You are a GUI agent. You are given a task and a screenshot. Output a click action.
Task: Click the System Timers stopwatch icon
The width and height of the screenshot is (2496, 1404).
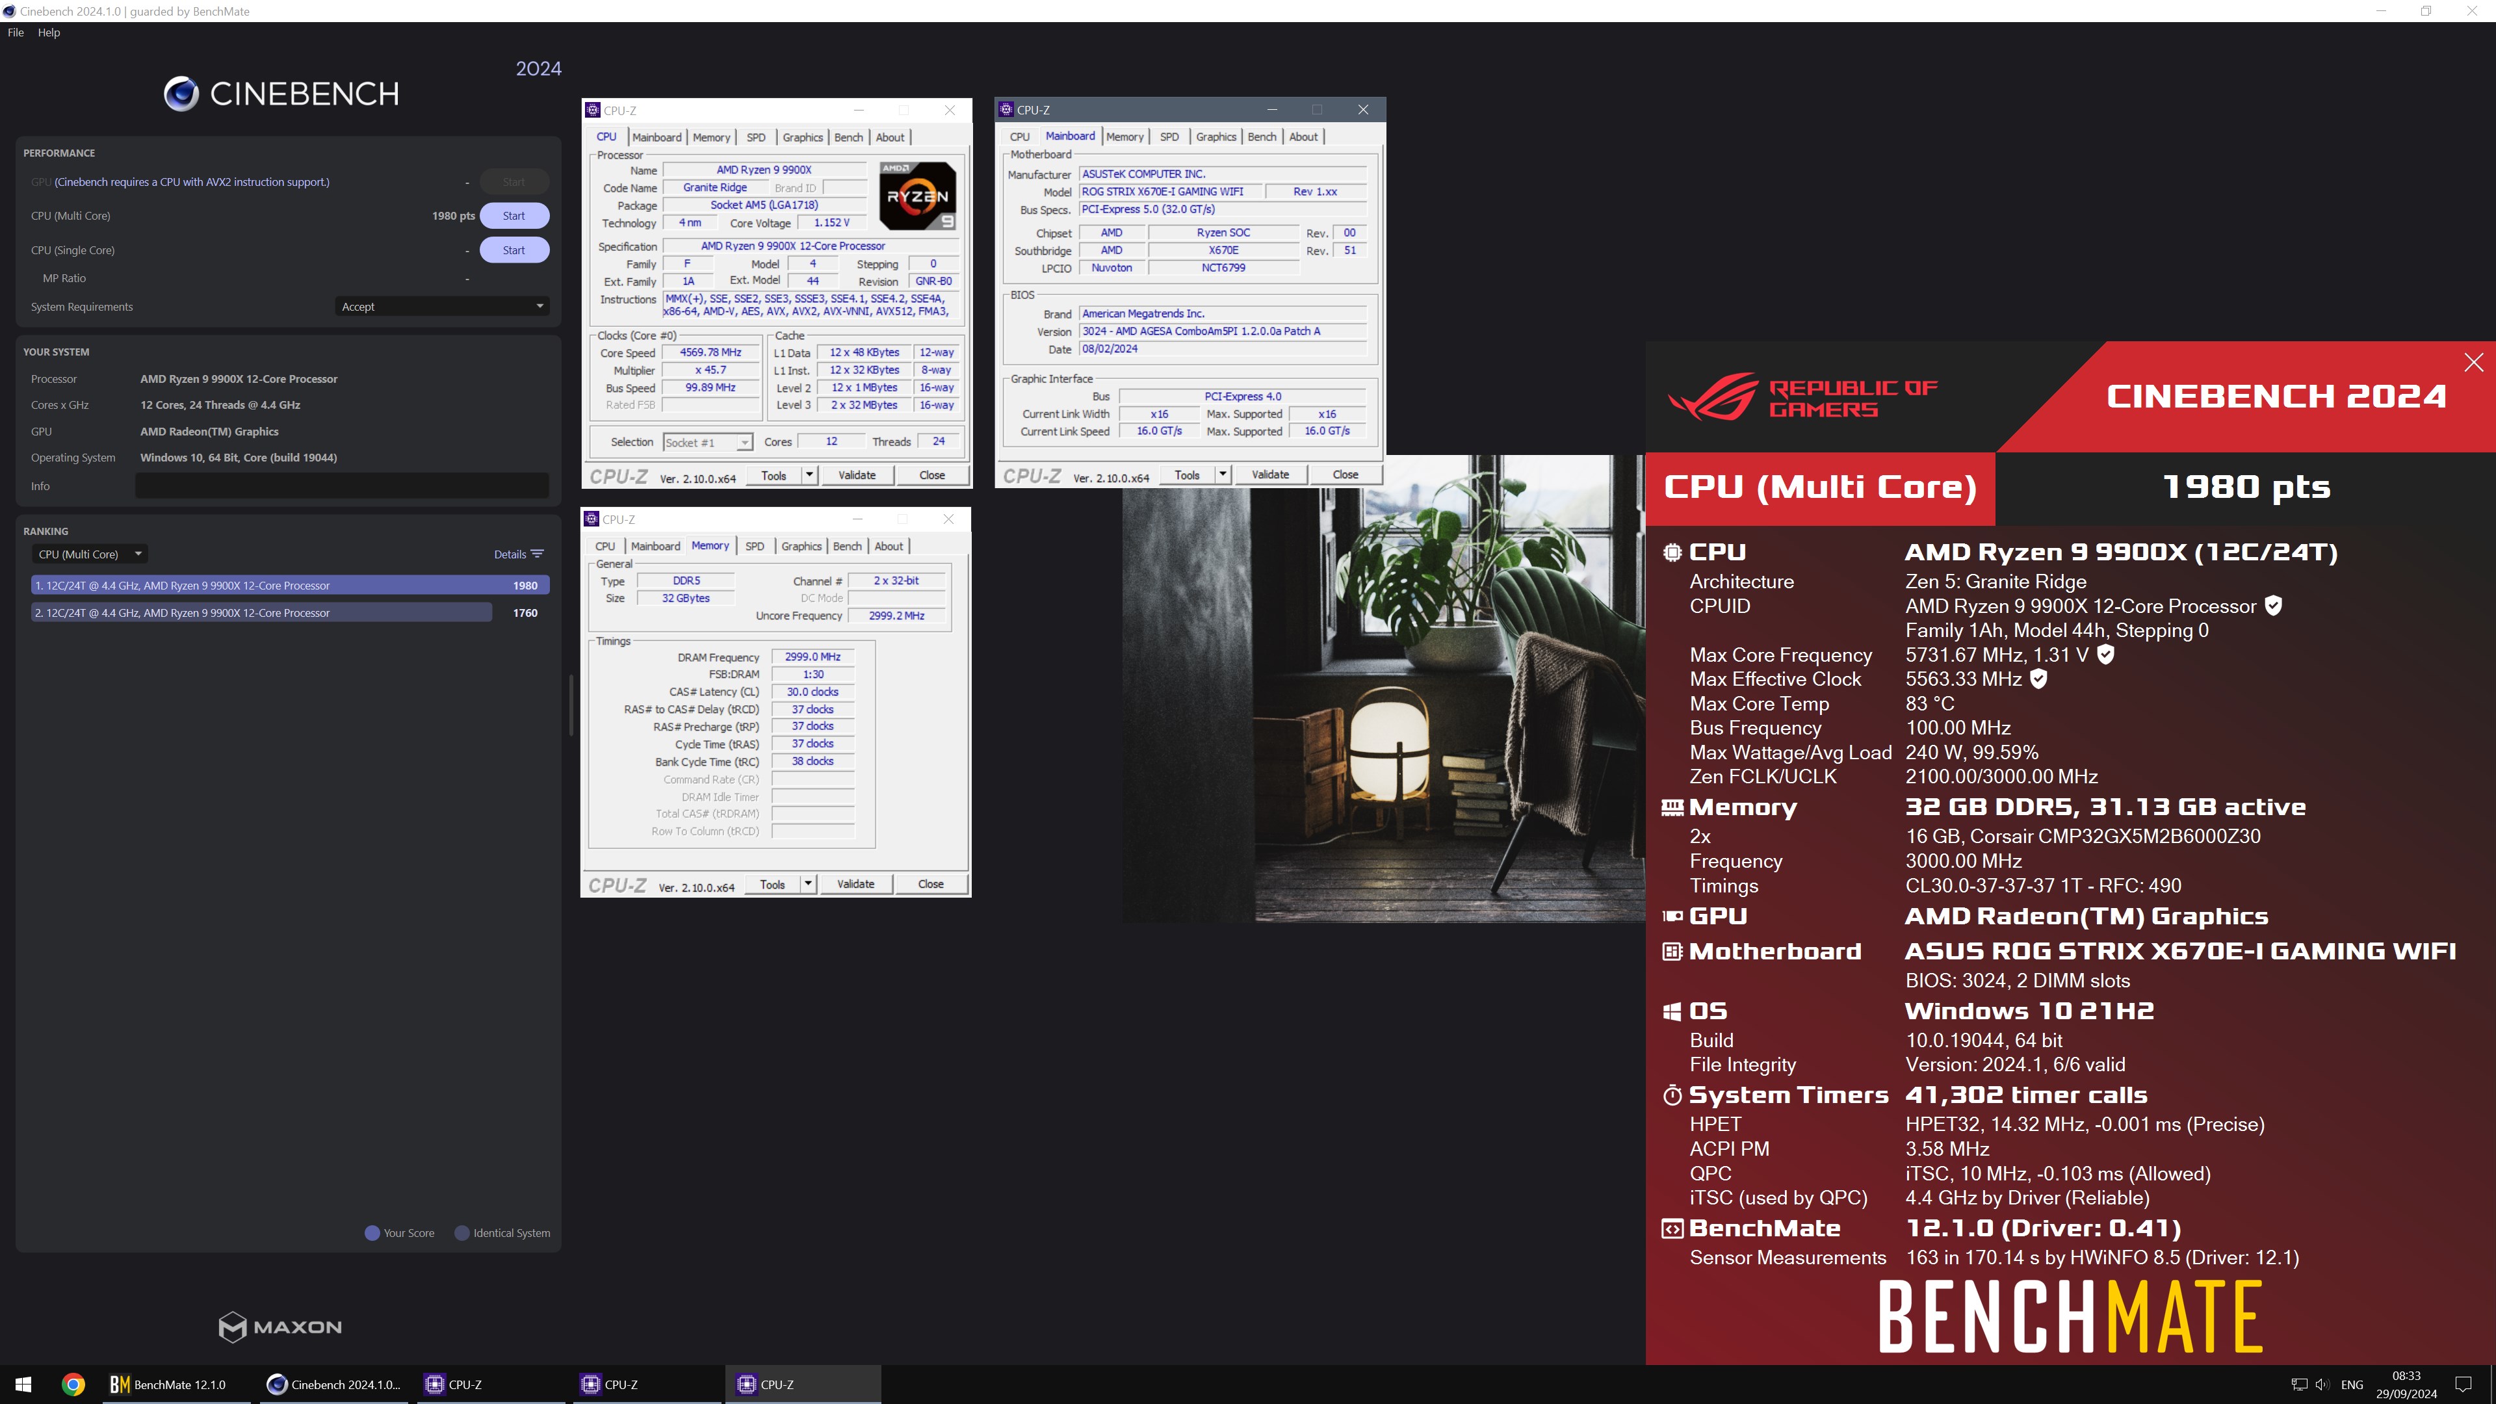click(x=1672, y=1095)
